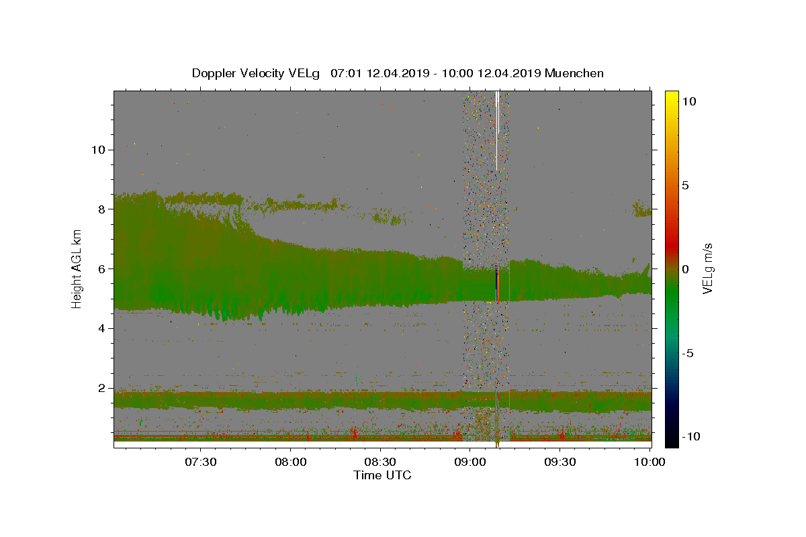Click the yellow top of the velocity colorbar
Viewport: 806px width, 537px height.
(672, 97)
